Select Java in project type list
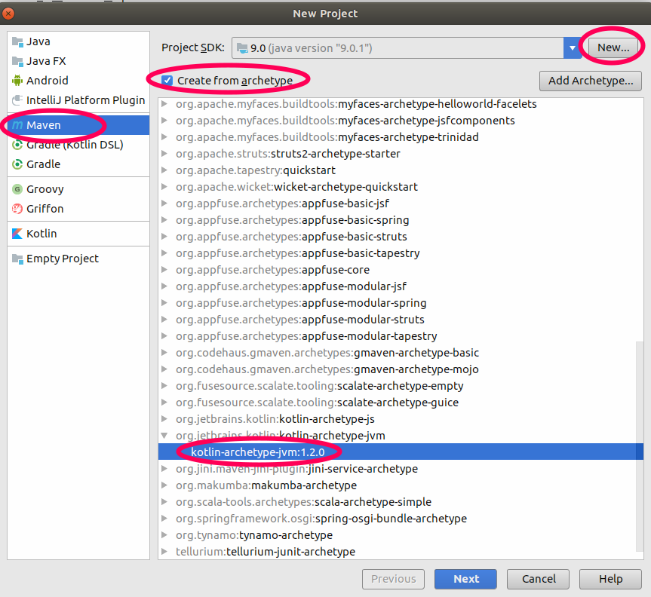Image resolution: width=651 pixels, height=597 pixels. 78,41
